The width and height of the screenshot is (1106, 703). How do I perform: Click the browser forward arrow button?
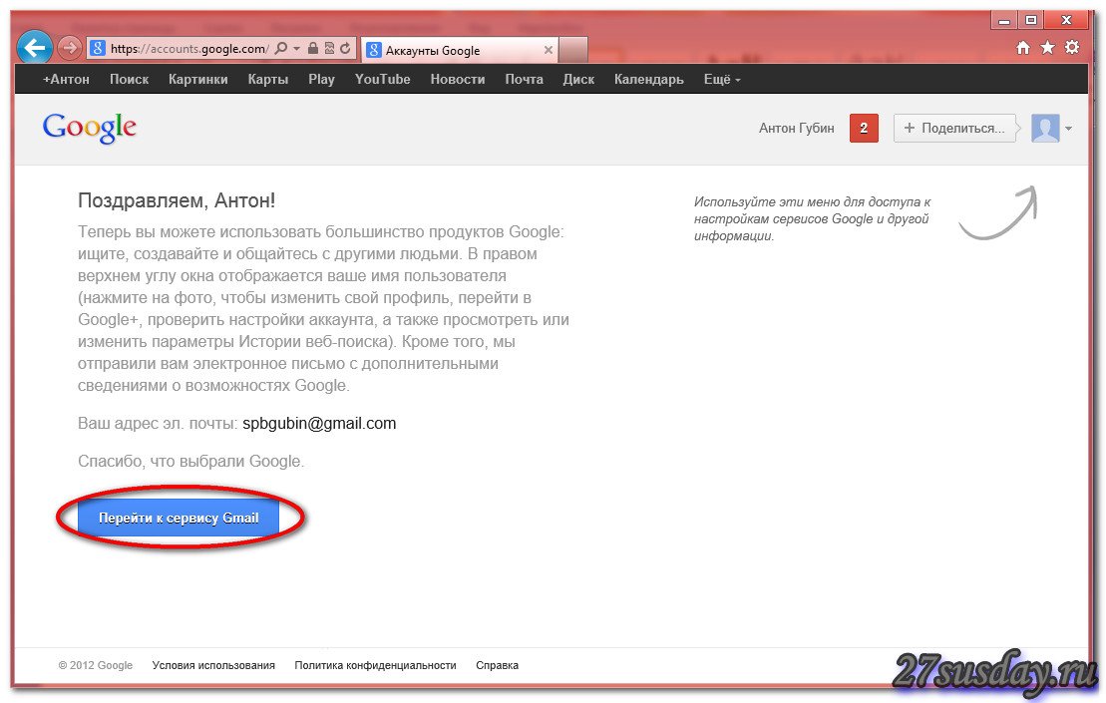[x=69, y=48]
